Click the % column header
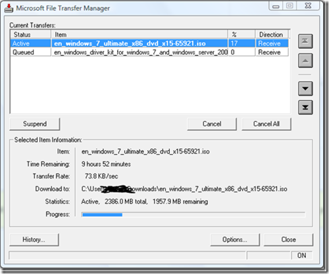Image resolution: width=329 pixels, height=274 pixels. (x=241, y=34)
